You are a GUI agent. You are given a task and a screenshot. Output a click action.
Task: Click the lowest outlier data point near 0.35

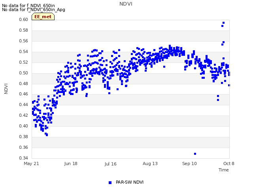pyautogui.click(x=195, y=154)
